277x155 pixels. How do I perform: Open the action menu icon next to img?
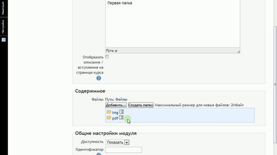click(121, 112)
